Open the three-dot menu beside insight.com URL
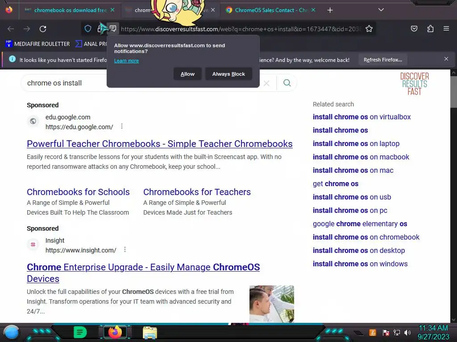Viewport: 457px width, 342px height. pos(125,249)
